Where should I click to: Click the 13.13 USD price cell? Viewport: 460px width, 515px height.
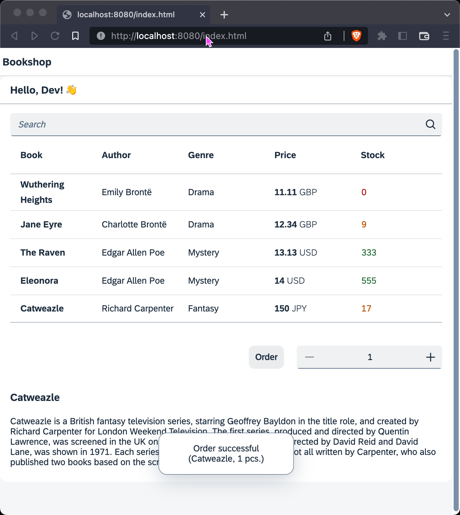[296, 253]
